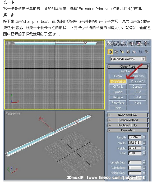Click the Width Segs value field
This screenshot has width=152, height=182.
135,168
